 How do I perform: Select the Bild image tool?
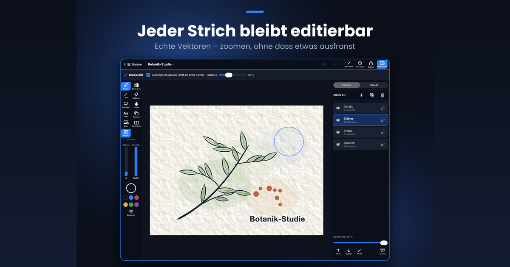(126, 123)
